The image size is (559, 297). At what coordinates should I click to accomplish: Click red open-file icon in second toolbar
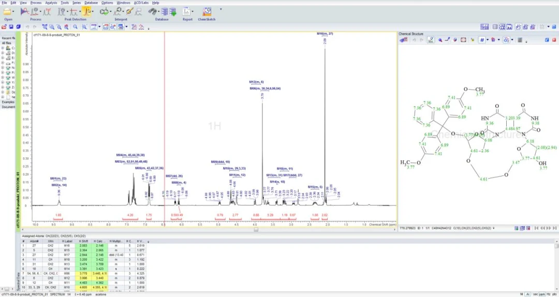pos(4,27)
